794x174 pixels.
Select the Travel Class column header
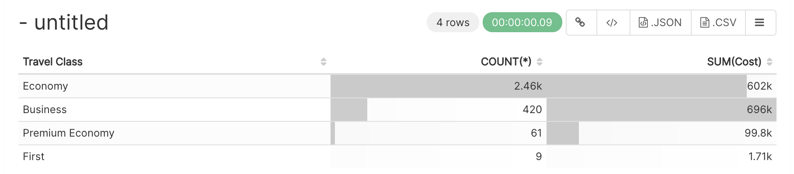point(52,62)
